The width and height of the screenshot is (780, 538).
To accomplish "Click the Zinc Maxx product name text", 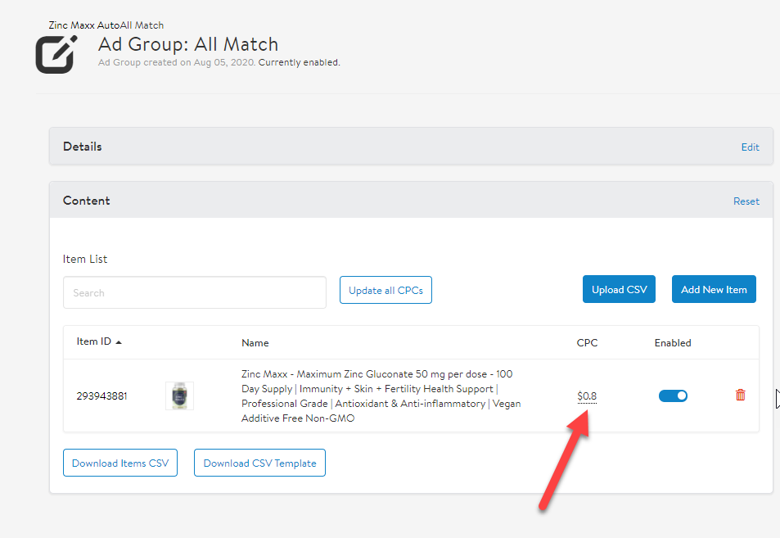I will 381,396.
